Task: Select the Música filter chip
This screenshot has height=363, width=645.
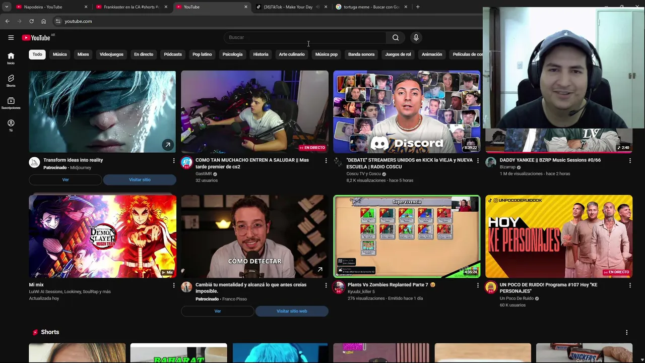Action: [x=60, y=54]
